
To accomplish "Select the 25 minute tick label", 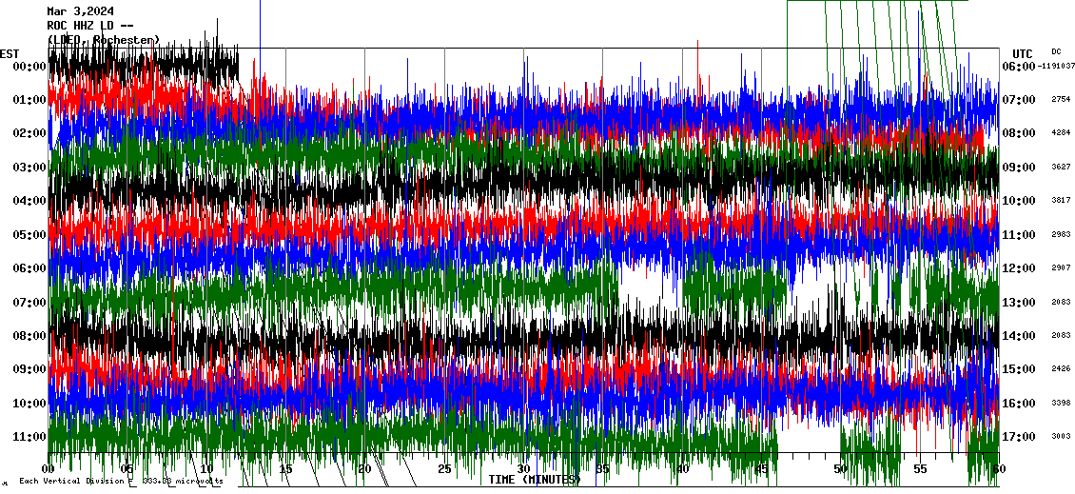I will click(x=444, y=469).
